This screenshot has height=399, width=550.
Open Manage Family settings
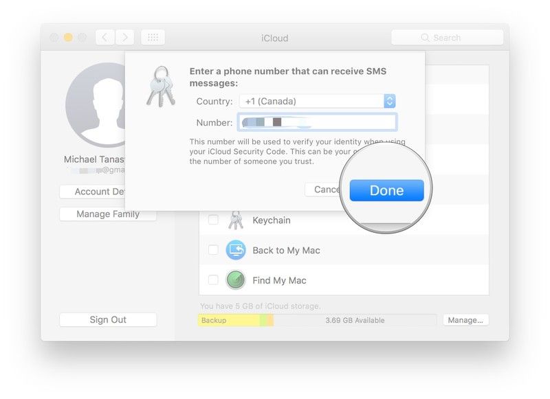108,214
